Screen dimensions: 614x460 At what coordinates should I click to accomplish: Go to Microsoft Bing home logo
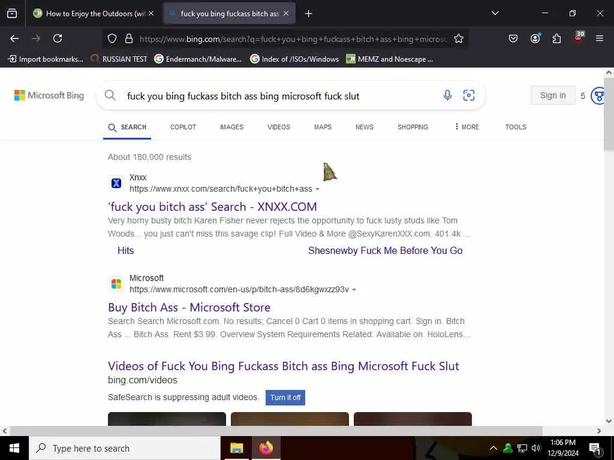click(49, 95)
